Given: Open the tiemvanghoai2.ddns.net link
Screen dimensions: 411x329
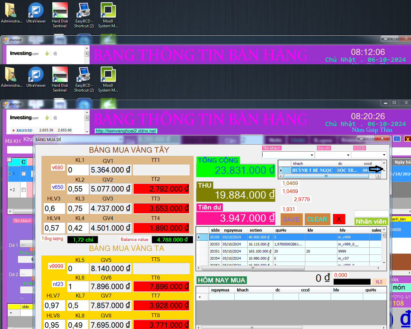Looking at the screenshot, I should pyautogui.click(x=126, y=131).
